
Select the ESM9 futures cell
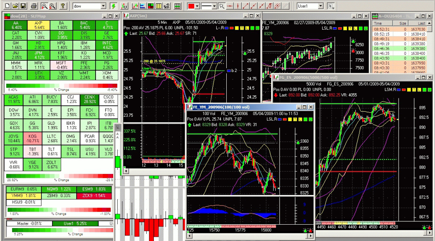pos(95,189)
